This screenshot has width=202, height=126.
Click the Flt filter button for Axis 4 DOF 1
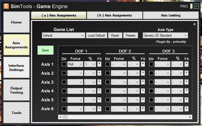click(99, 91)
